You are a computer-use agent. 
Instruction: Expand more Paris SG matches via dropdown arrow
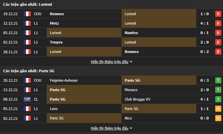click(131, 128)
